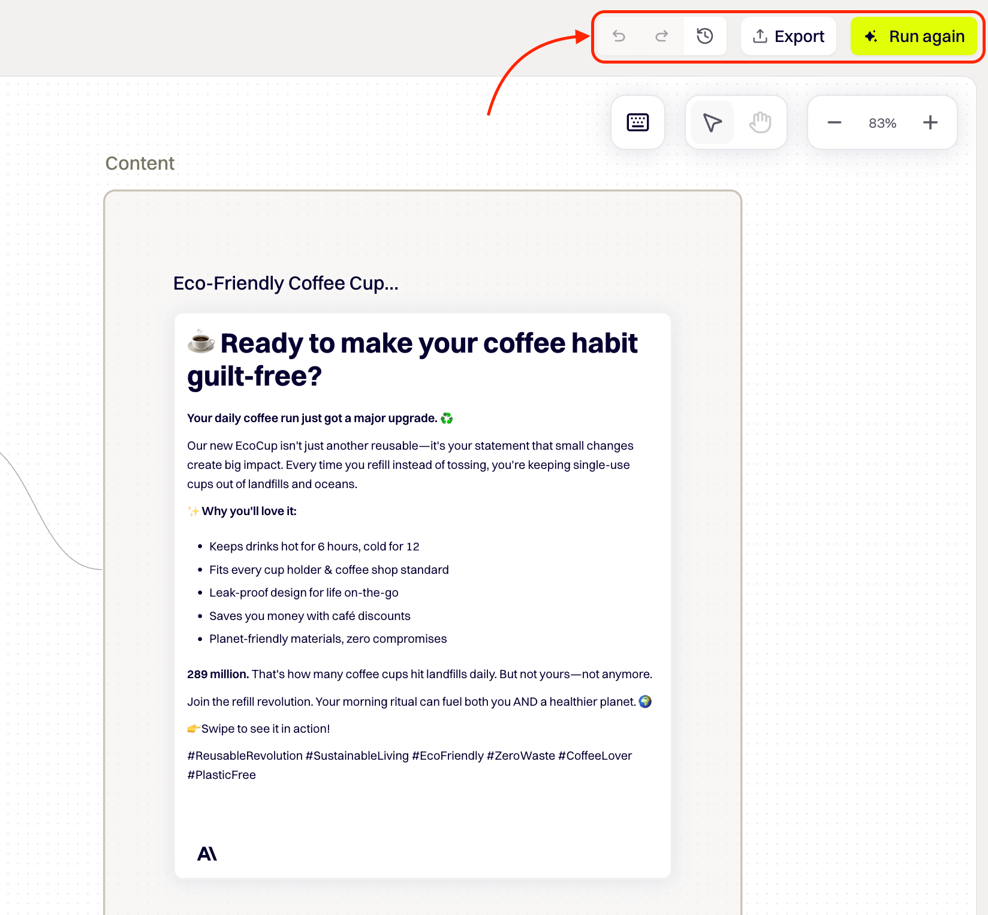Click the #PlasticFree hashtag
Screen dimensions: 988x915
tap(221, 775)
